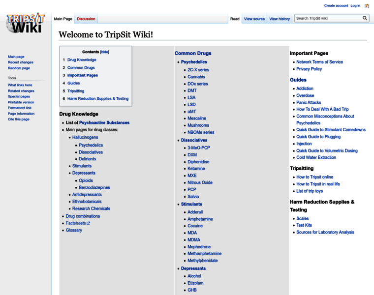Open Deliriants link
The height and width of the screenshot is (295, 374).
click(87, 159)
